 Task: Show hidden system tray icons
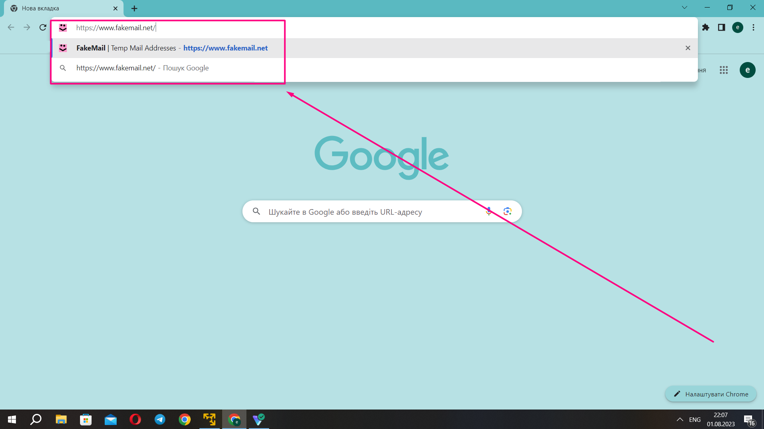[680, 419]
